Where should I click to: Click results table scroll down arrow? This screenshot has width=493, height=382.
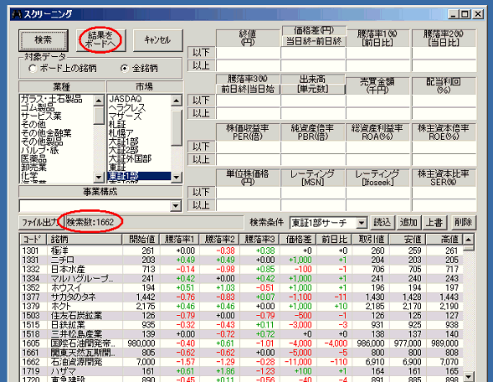[469, 376]
